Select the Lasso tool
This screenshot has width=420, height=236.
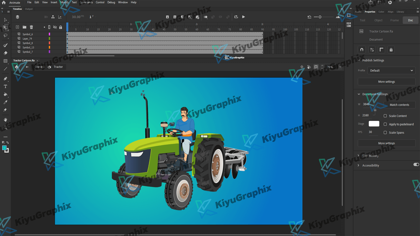click(x=5, y=35)
